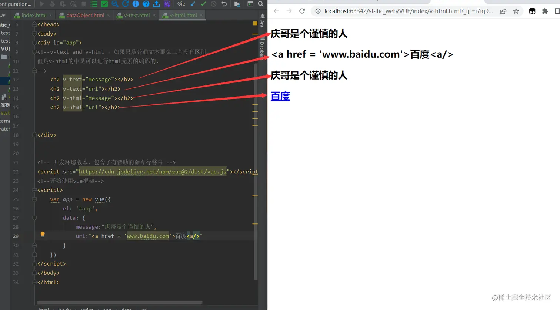Run with Coverage icon
Image resolution: width=560 pixels, height=310 pixels.
[63, 4]
